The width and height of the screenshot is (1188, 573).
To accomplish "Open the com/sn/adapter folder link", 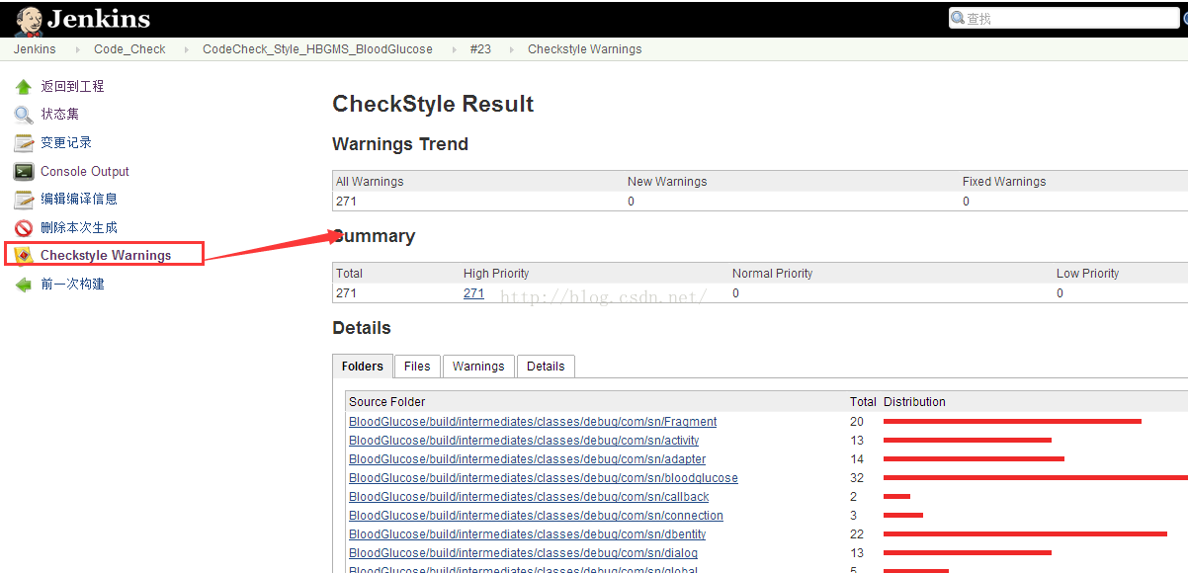I will pyautogui.click(x=527, y=459).
